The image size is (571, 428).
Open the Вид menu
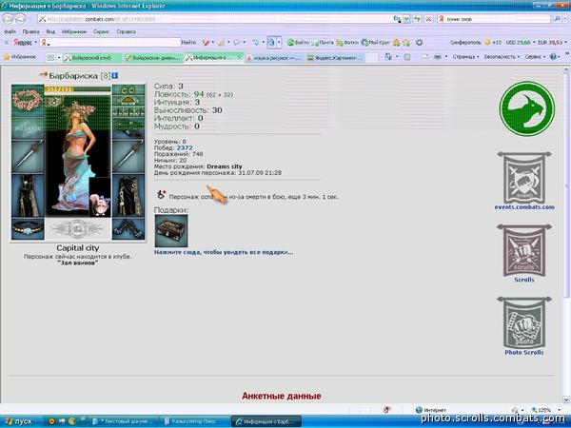(50, 31)
